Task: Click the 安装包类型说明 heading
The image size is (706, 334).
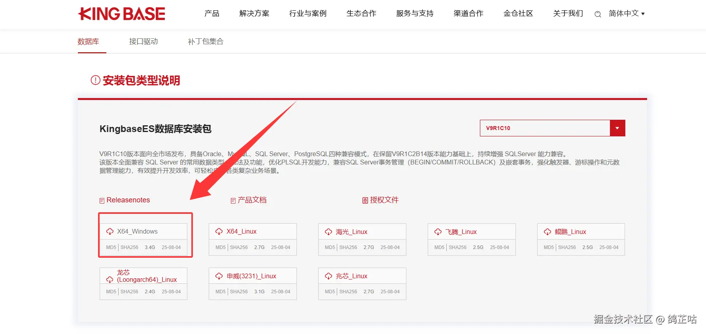Action: [x=142, y=81]
